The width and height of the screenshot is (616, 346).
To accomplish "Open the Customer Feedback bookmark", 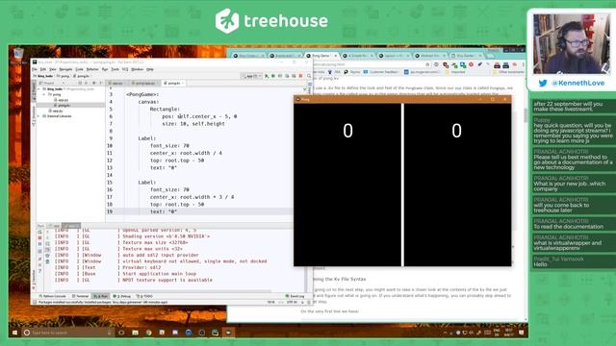I will pos(381,72).
